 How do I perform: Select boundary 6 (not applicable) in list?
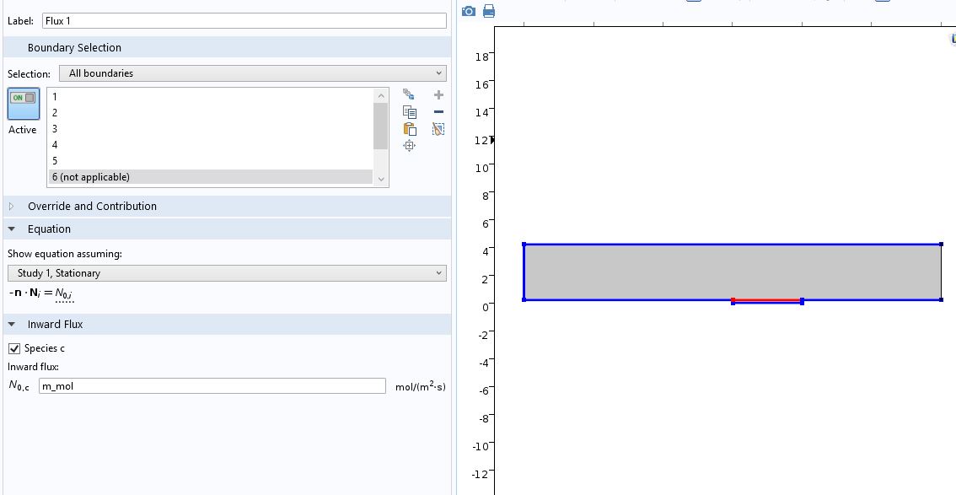(x=91, y=177)
